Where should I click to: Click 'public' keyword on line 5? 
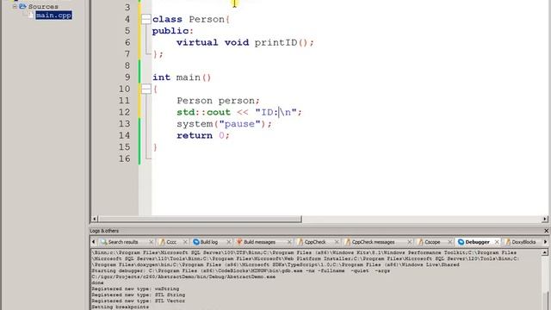click(x=170, y=31)
